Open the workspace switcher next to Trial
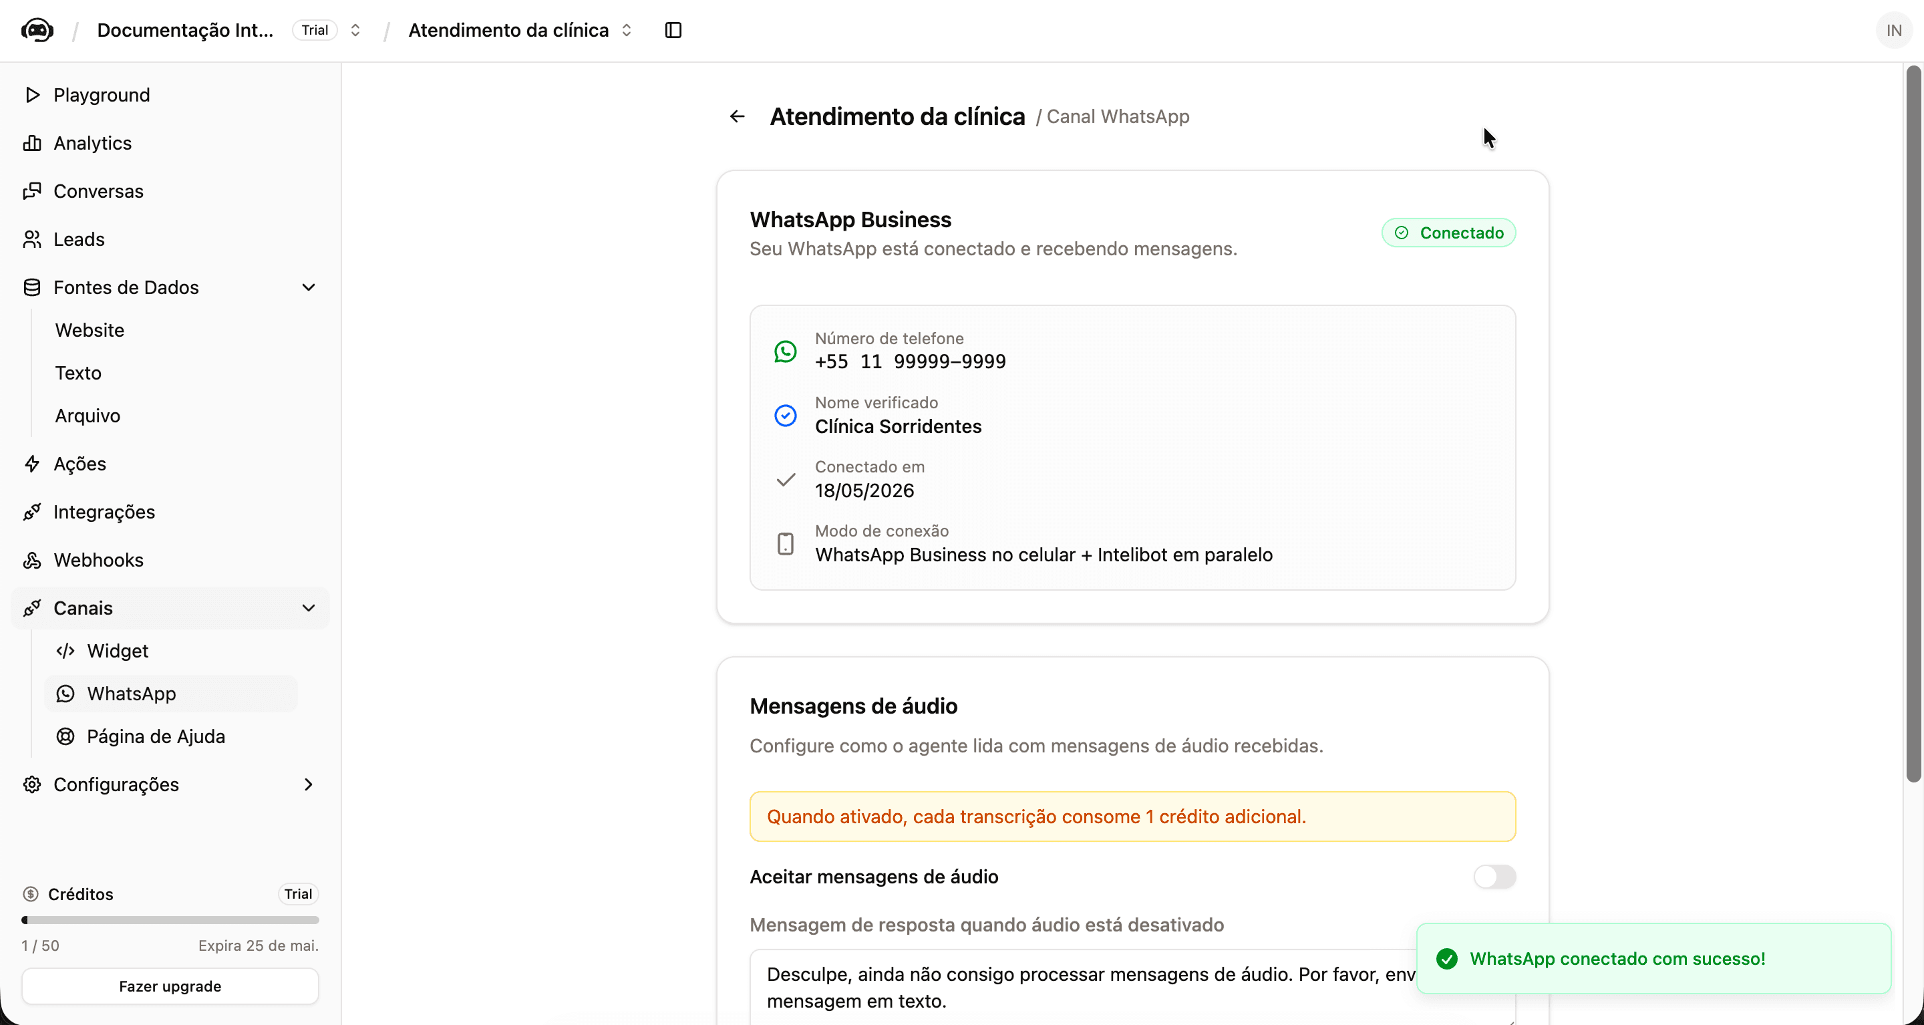 355,30
